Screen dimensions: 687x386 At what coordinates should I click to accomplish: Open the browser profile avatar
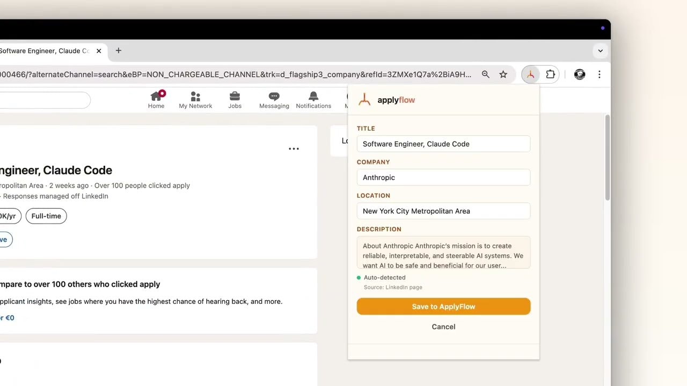[580, 75]
